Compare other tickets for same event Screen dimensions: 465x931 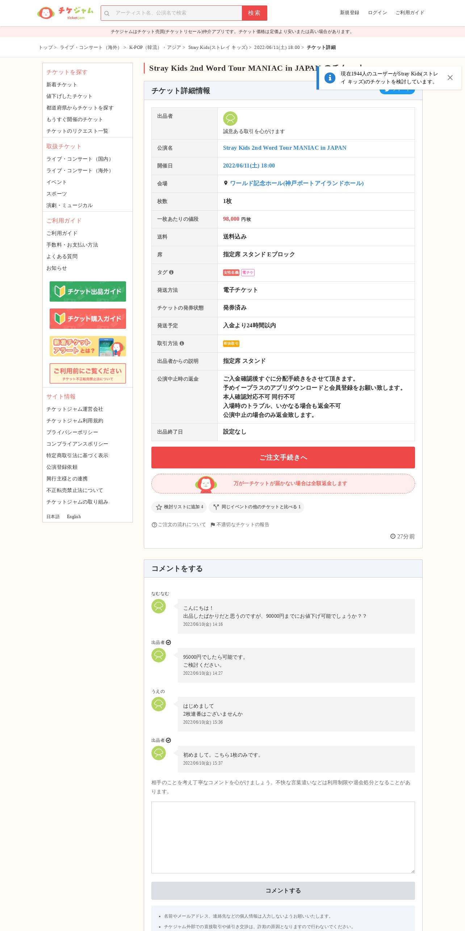pos(256,507)
